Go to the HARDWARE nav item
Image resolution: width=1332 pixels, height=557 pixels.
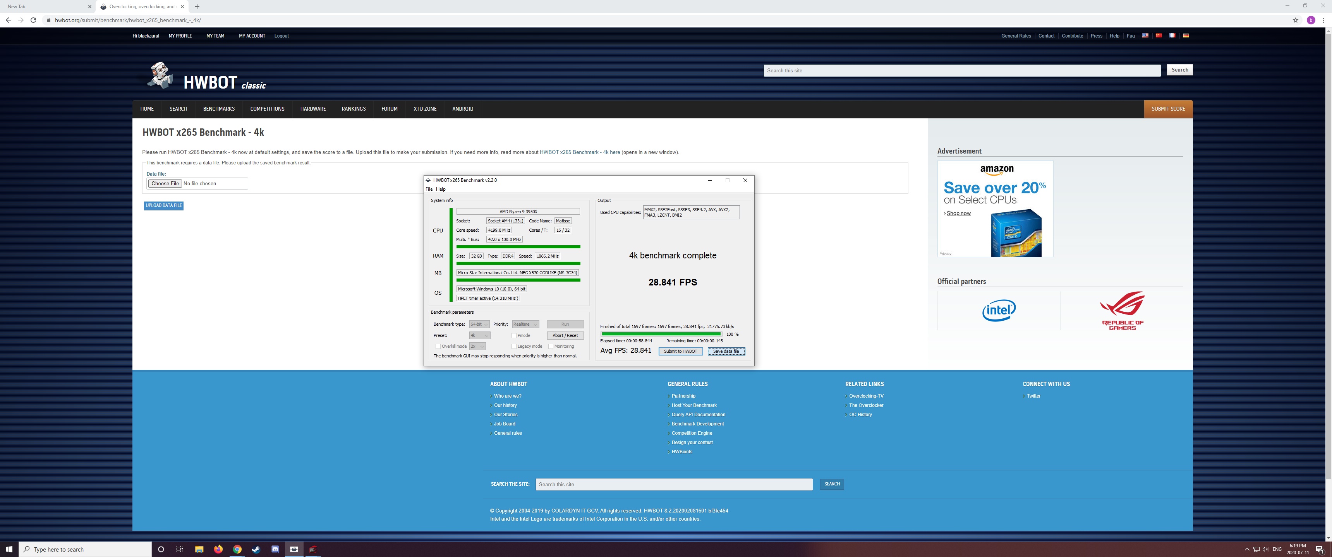(x=313, y=109)
